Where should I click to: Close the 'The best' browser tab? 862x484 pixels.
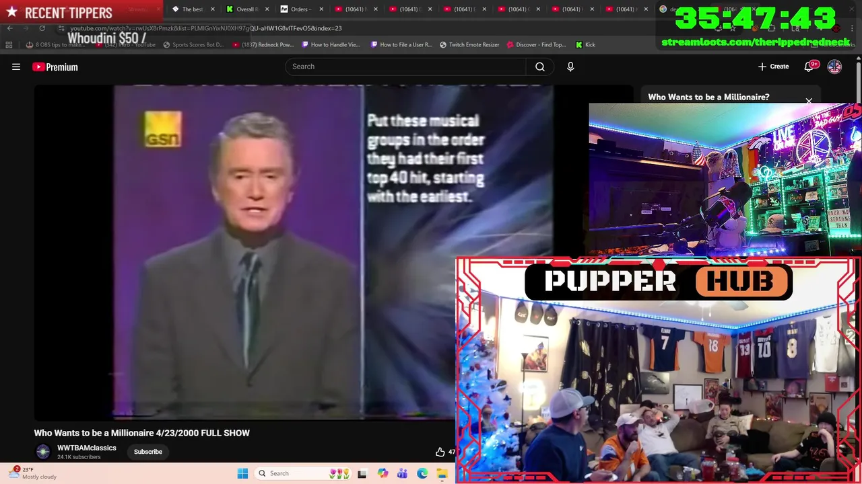pos(213,9)
